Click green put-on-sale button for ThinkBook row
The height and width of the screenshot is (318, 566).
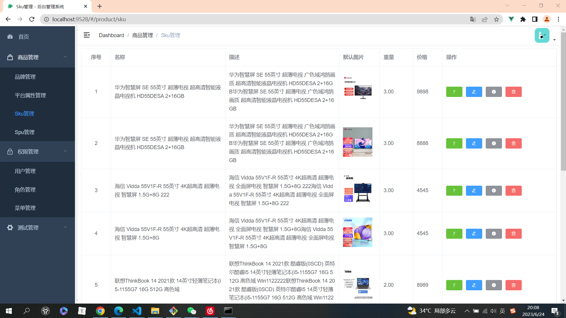454,285
